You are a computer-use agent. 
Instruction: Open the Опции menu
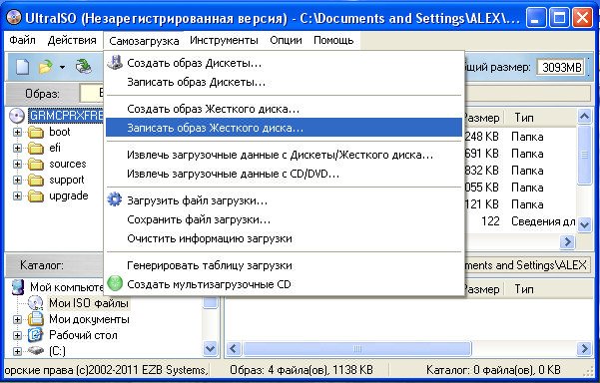pos(286,40)
